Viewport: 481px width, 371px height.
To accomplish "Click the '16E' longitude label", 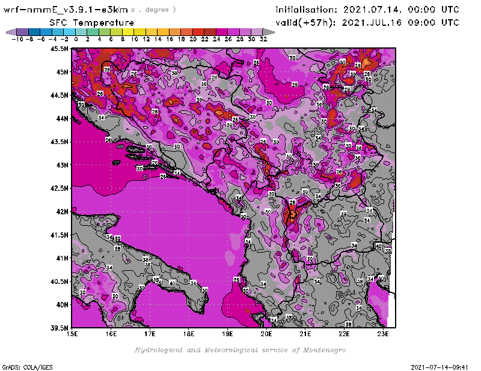I will (111, 334).
